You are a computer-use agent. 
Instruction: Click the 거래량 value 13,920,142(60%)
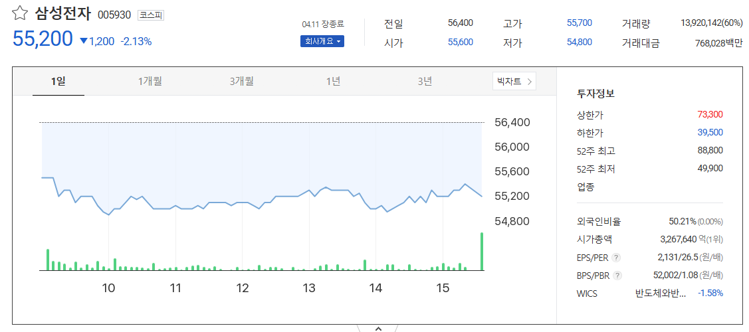click(x=712, y=23)
